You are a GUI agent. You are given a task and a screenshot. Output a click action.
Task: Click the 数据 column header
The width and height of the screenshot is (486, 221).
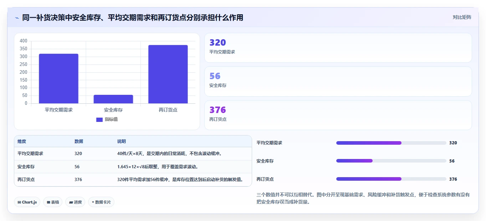coord(79,142)
